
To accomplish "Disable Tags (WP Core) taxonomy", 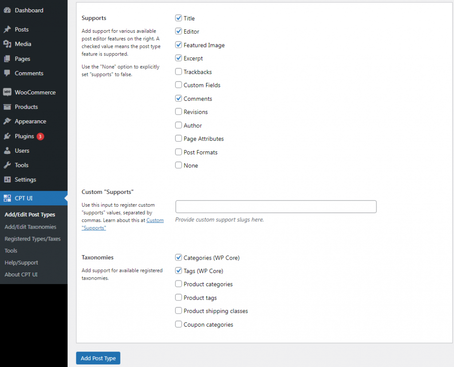I will (x=179, y=271).
